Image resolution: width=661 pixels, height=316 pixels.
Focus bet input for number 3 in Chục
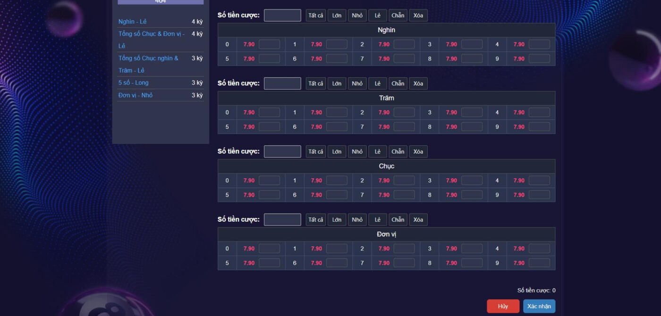472,180
